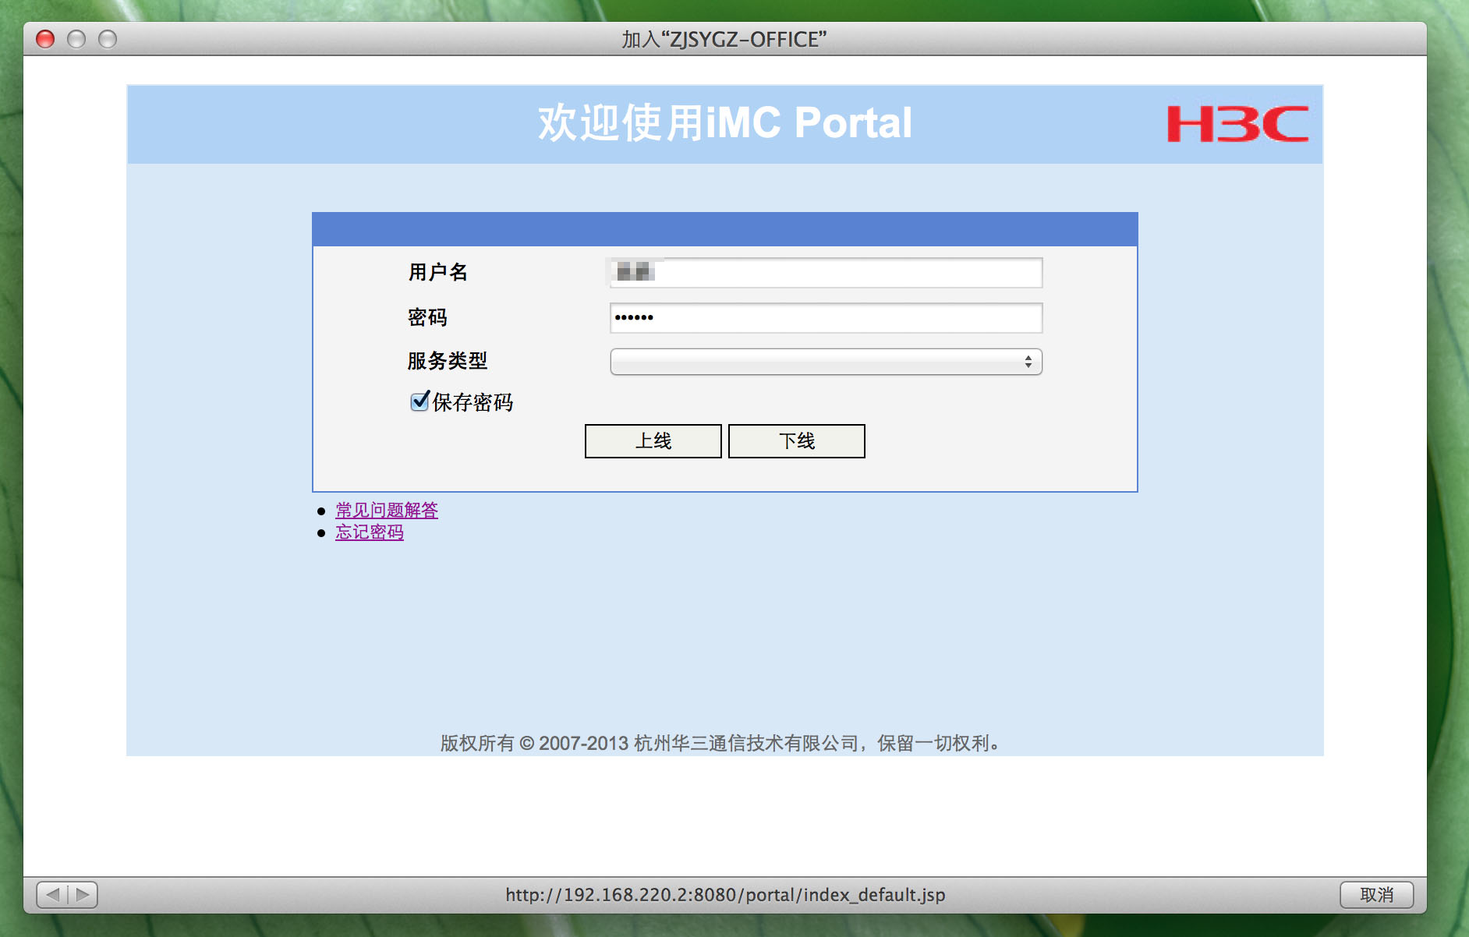
Task: Click the 上线 button
Action: (x=653, y=441)
